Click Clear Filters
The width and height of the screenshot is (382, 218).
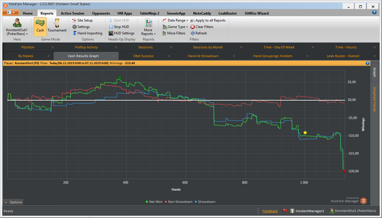(x=202, y=27)
